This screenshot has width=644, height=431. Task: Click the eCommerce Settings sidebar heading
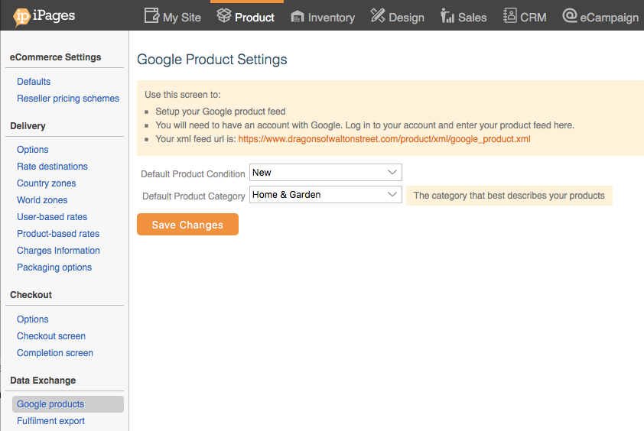point(55,57)
